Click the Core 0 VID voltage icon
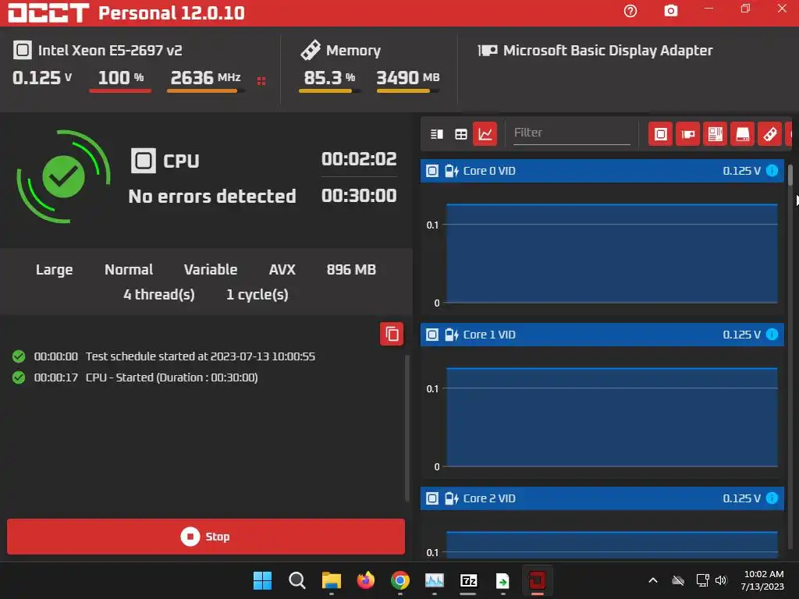Viewport: 799px width, 599px height. point(452,171)
